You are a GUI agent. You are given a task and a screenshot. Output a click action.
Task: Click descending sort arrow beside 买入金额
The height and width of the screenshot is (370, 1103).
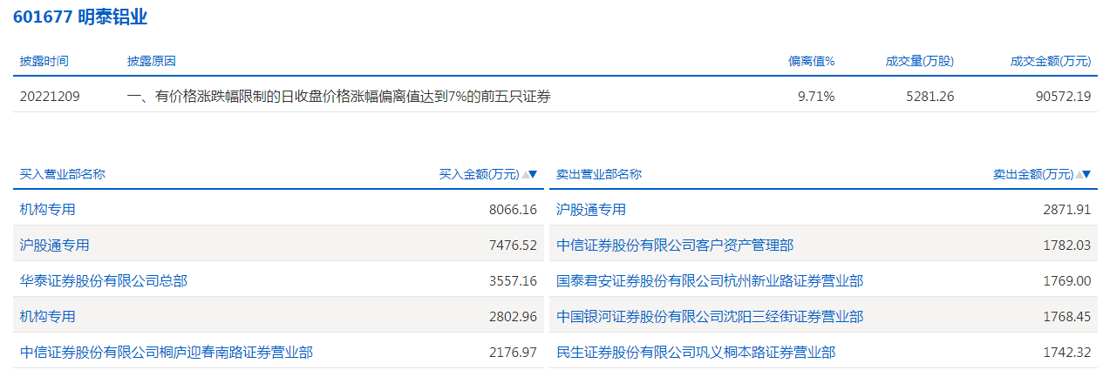[534, 174]
